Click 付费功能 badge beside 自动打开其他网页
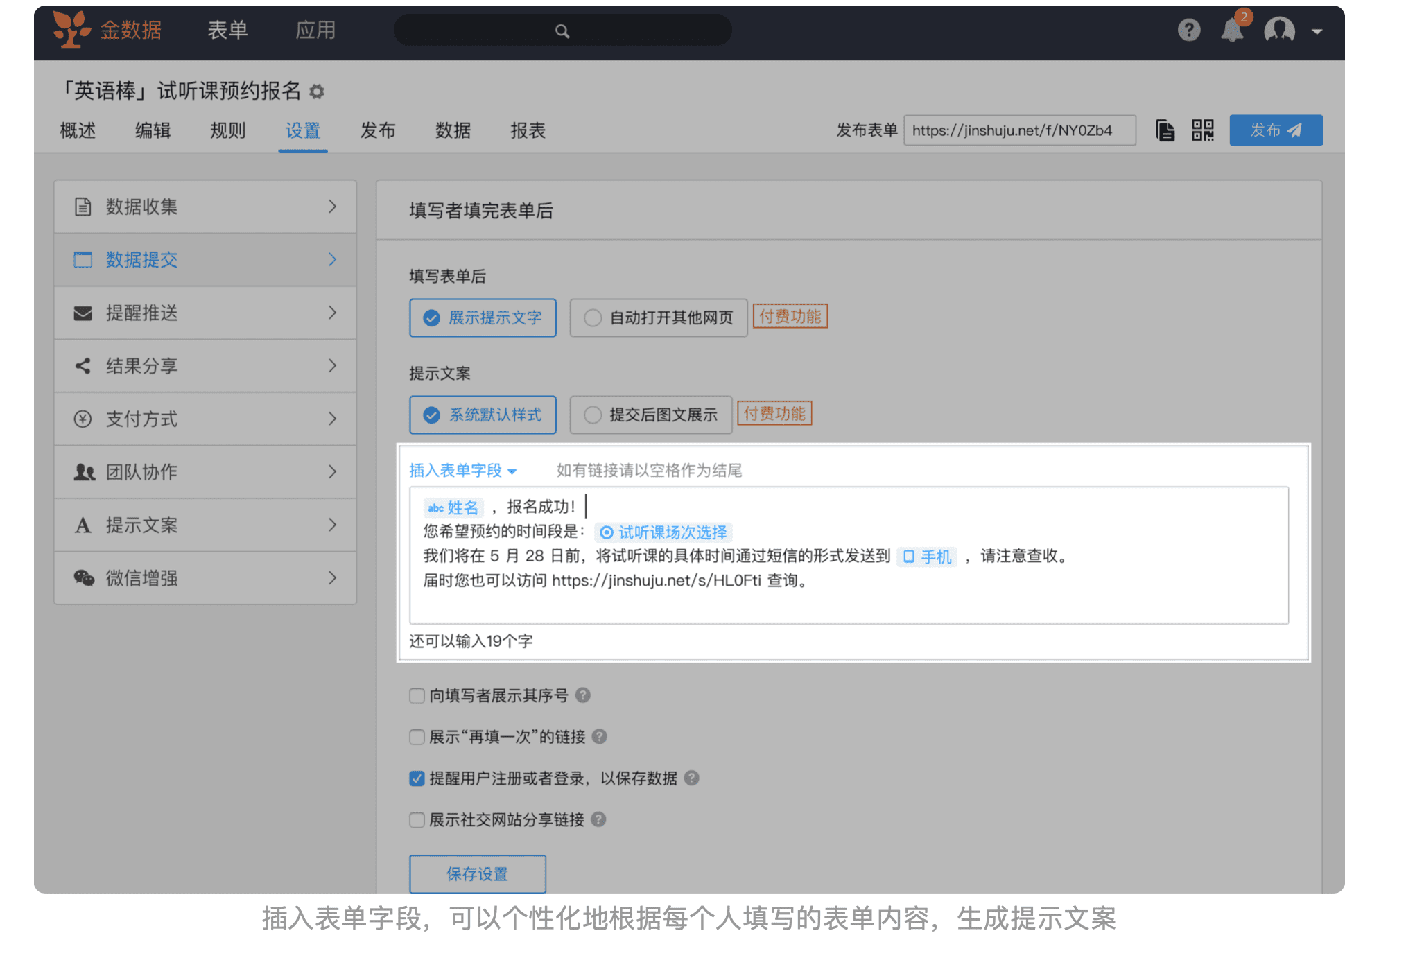1406x958 pixels. pyautogui.click(x=790, y=317)
